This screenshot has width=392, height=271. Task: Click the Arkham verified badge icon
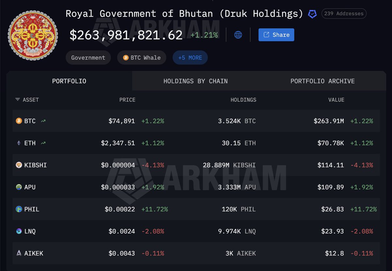click(312, 14)
